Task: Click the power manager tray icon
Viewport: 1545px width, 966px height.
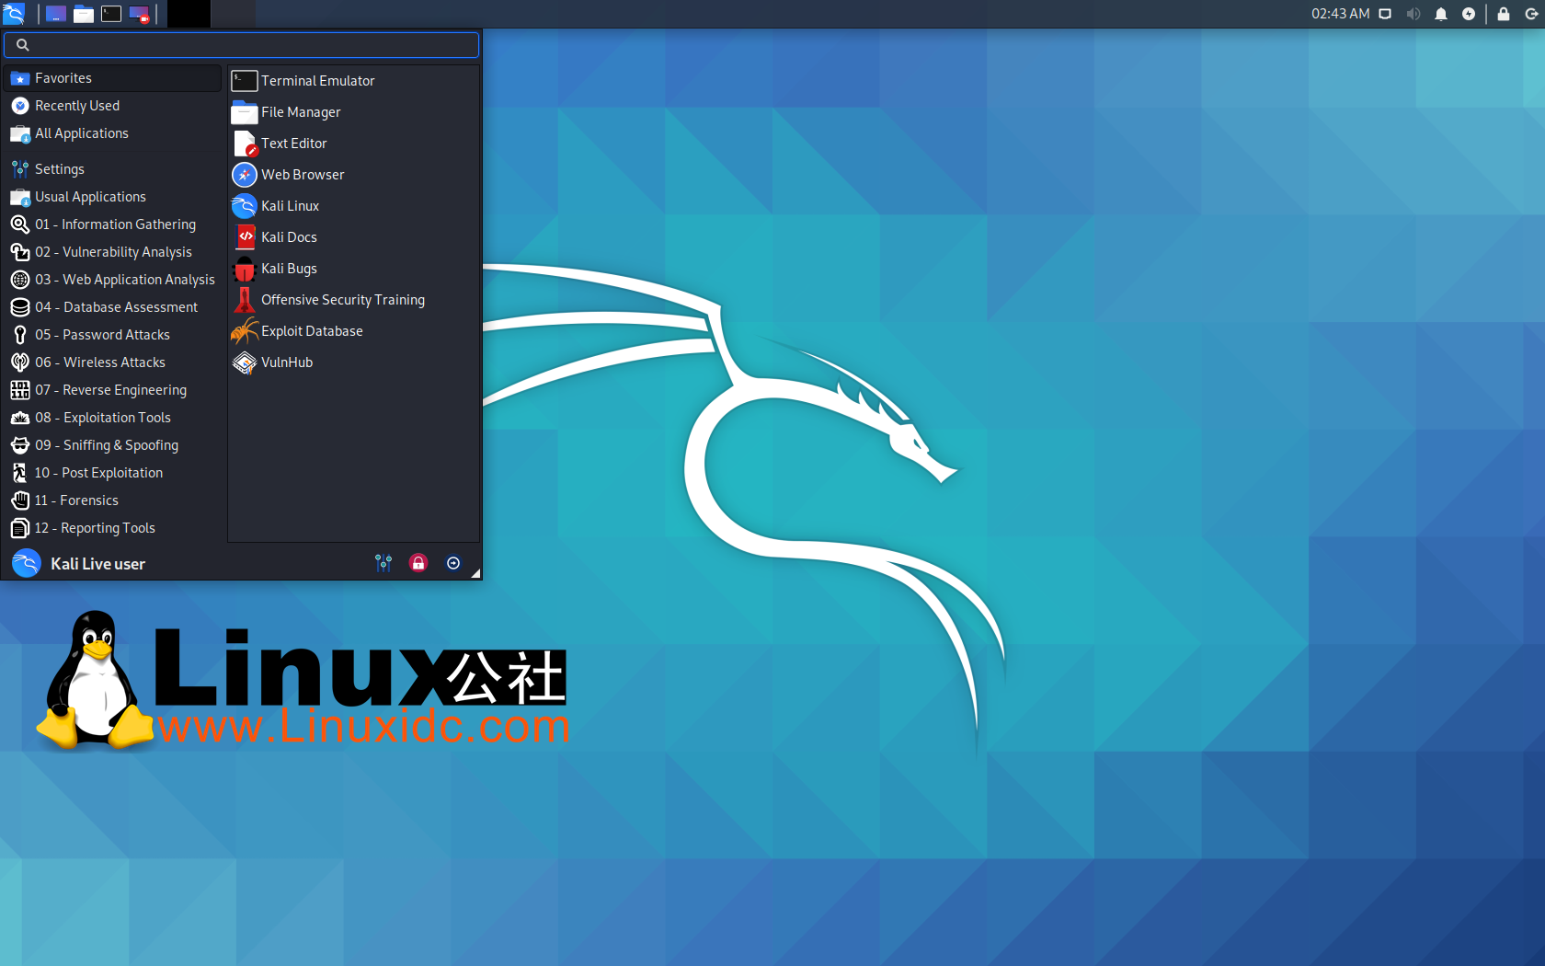Action: coord(1469,14)
